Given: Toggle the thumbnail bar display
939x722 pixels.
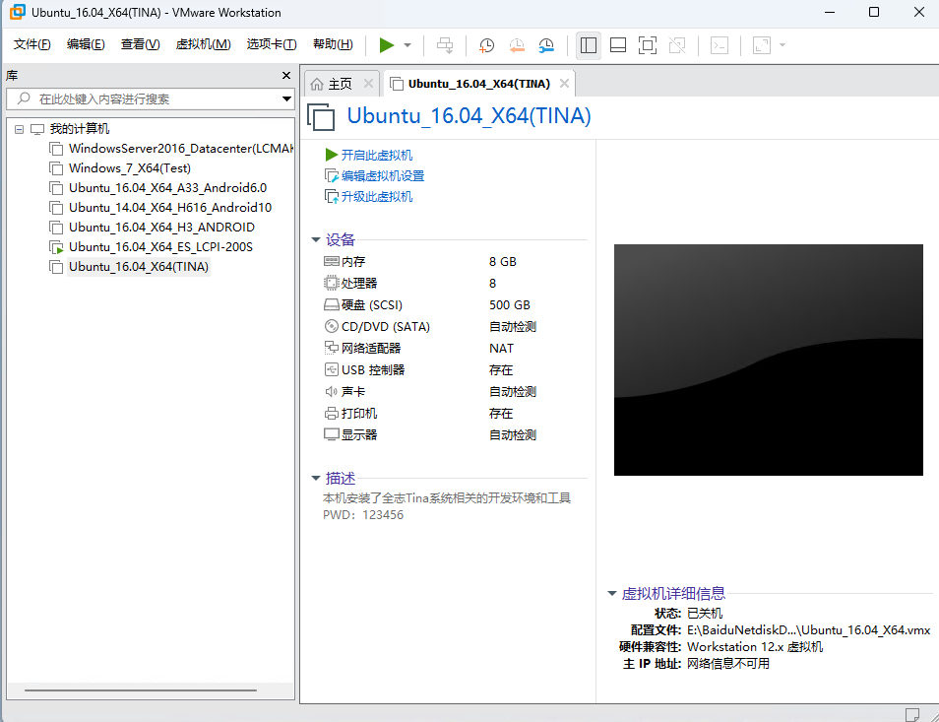Looking at the screenshot, I should tap(616, 45).
